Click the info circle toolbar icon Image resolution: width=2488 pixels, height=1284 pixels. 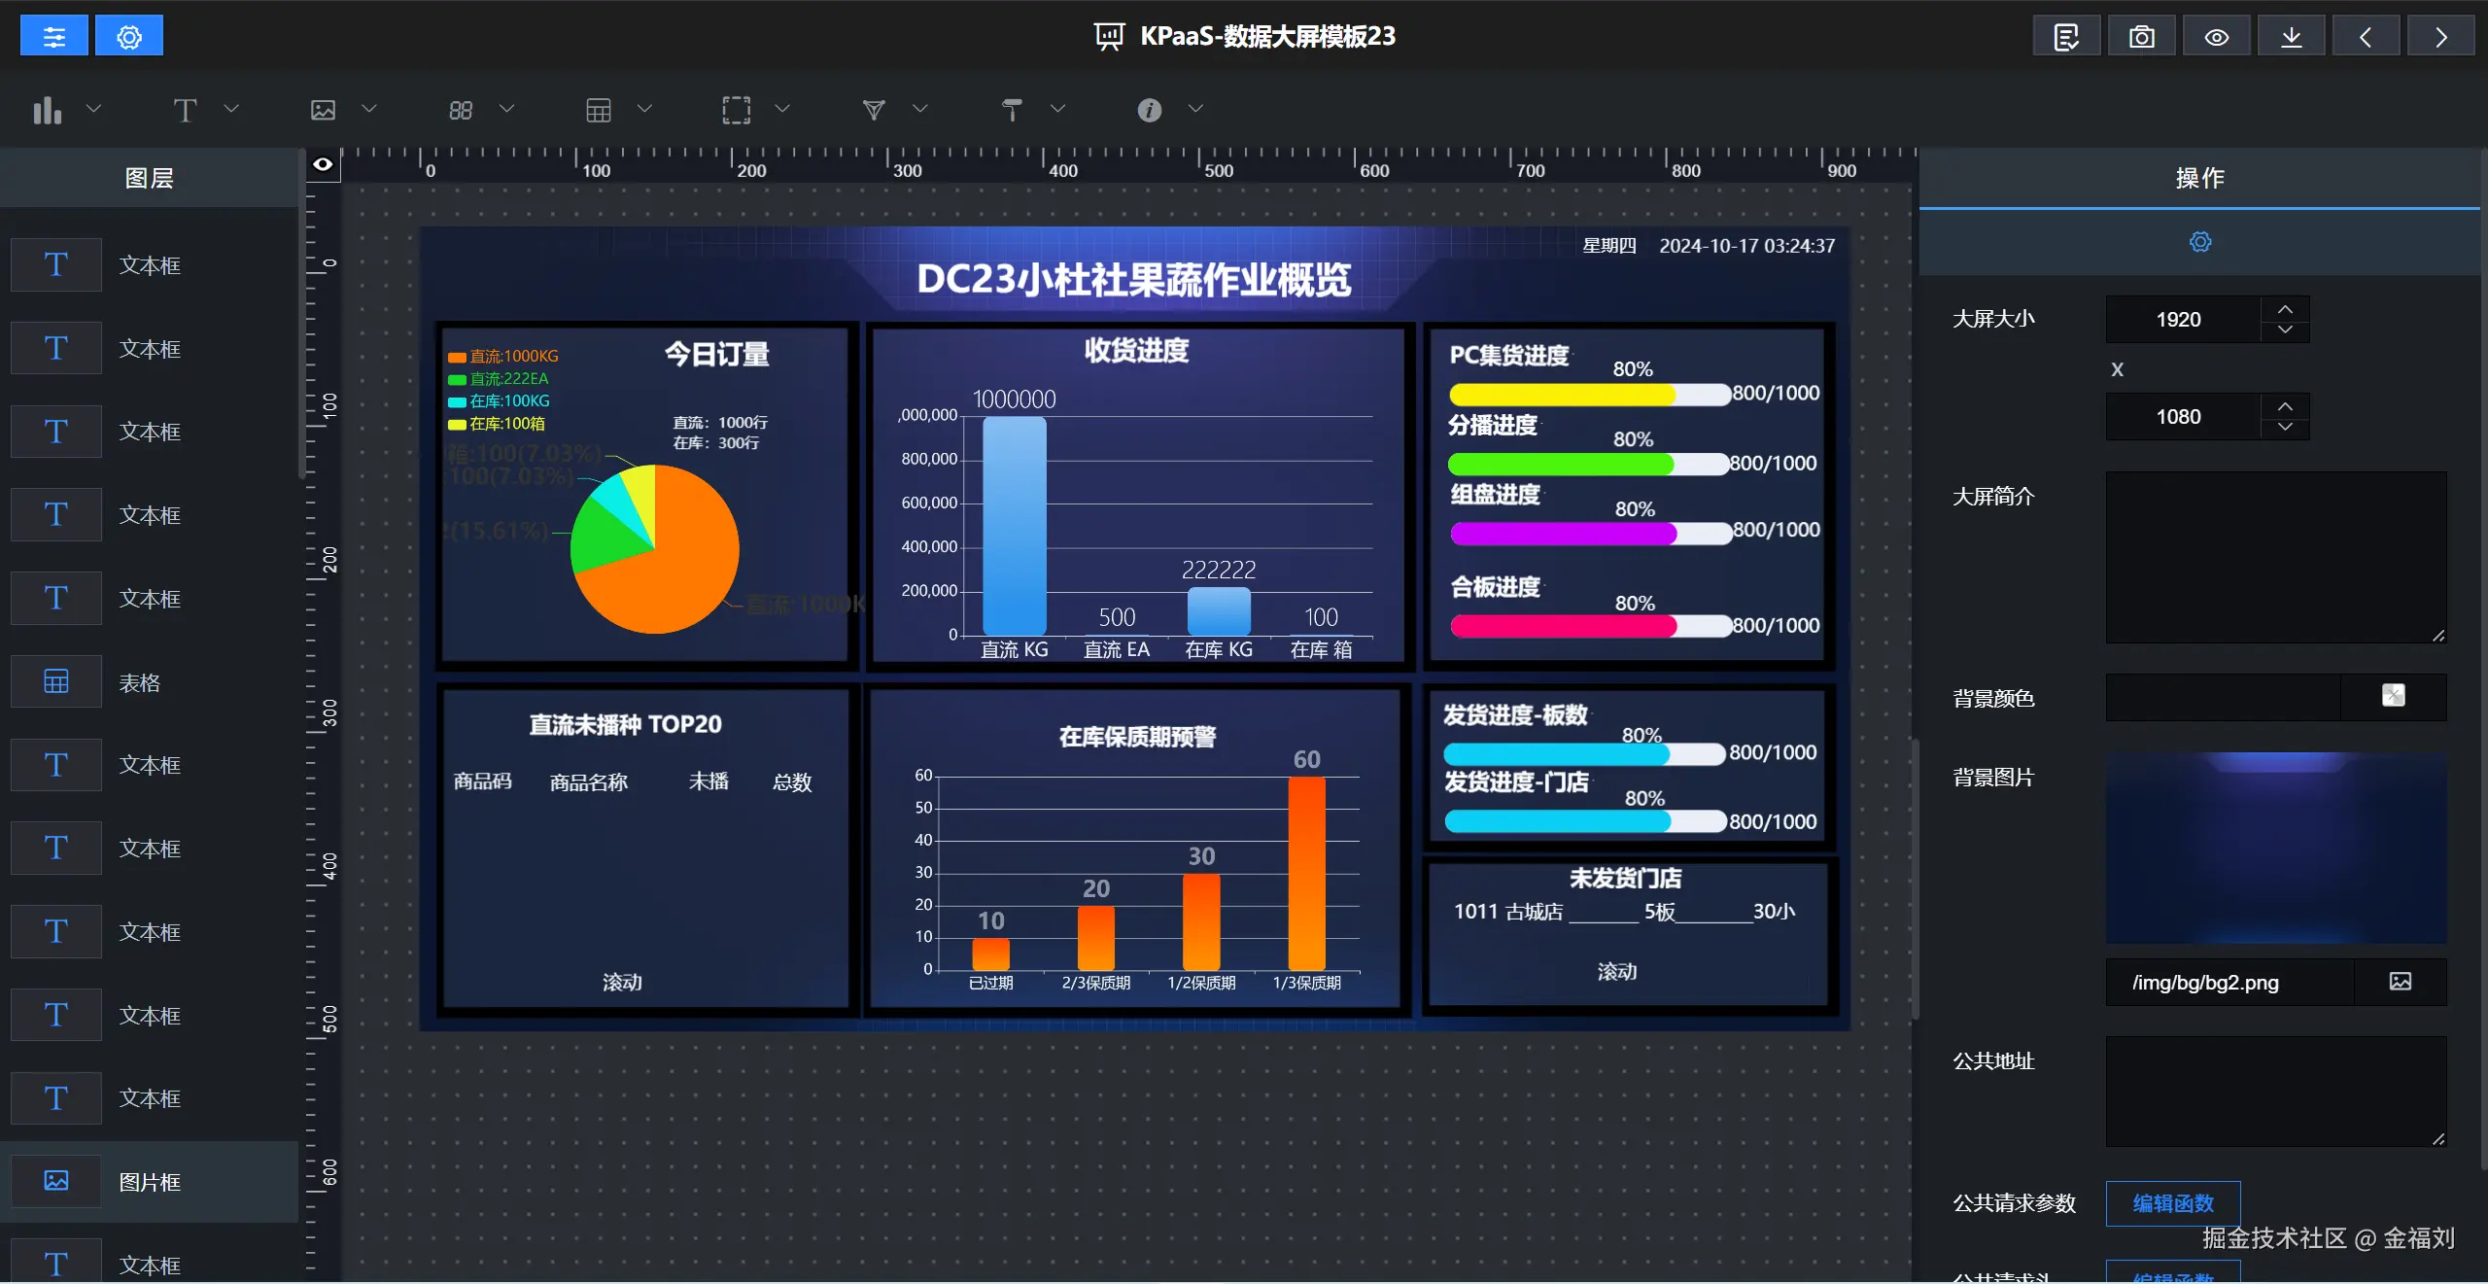pyautogui.click(x=1149, y=110)
